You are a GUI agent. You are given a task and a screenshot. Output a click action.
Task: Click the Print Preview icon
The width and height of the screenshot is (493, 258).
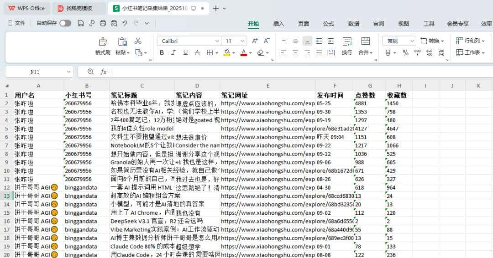pos(114,23)
